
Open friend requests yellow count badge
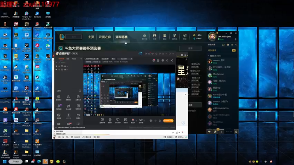coord(234,50)
